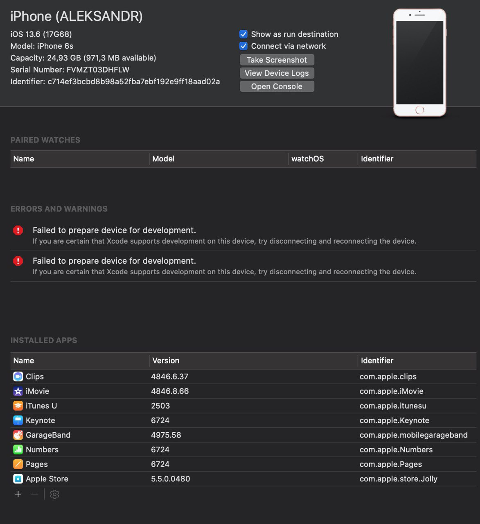Toggle Connect via network checkbox
480x524 pixels.
click(243, 46)
